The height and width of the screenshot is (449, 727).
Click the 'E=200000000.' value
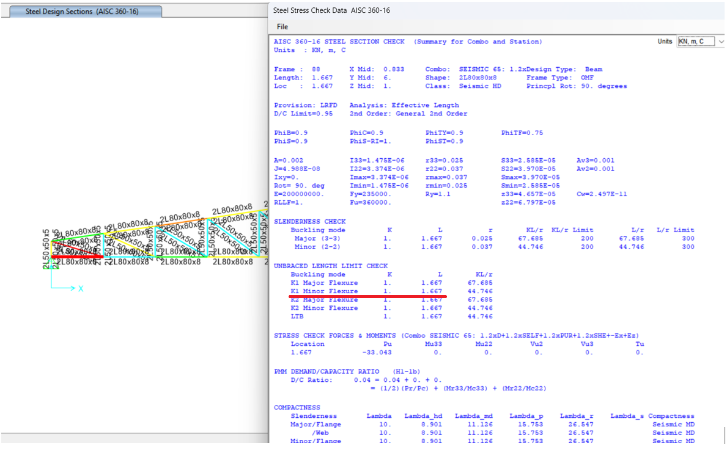pos(299,194)
